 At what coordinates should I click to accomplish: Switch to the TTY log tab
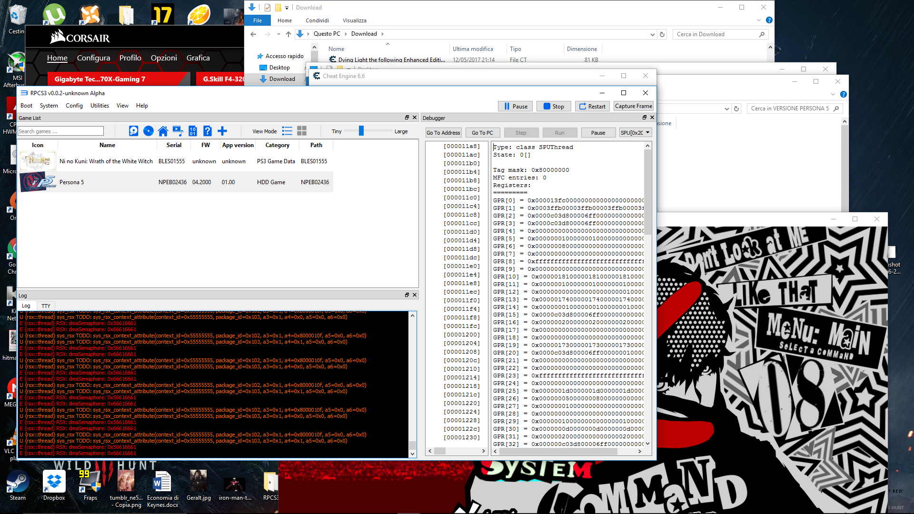(x=46, y=306)
